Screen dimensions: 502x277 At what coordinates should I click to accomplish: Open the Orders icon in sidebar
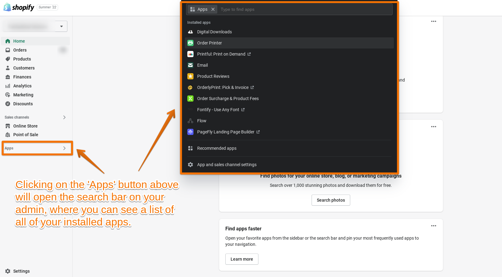pos(8,50)
